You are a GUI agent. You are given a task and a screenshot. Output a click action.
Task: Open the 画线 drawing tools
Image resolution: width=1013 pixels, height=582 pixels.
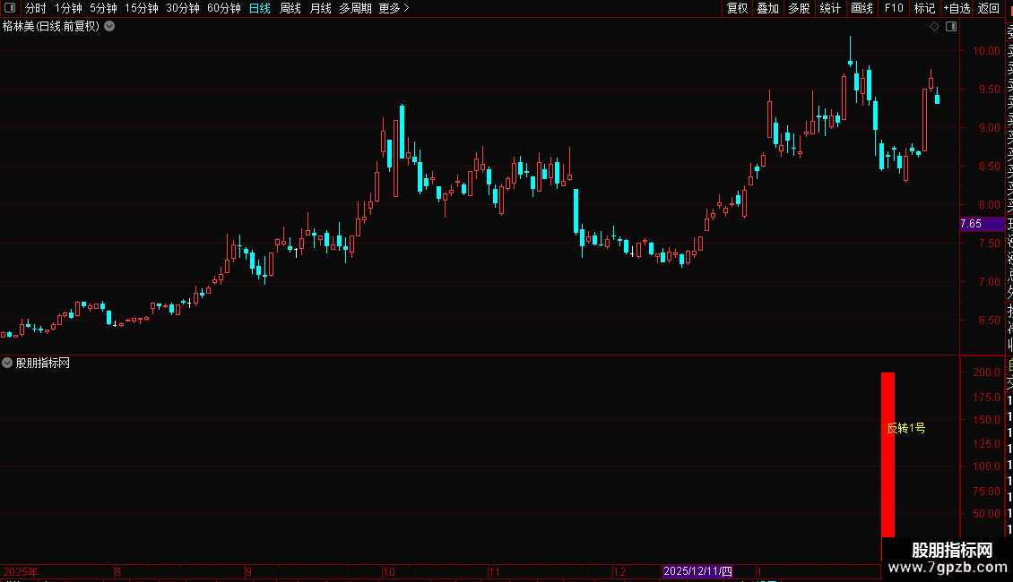(861, 8)
